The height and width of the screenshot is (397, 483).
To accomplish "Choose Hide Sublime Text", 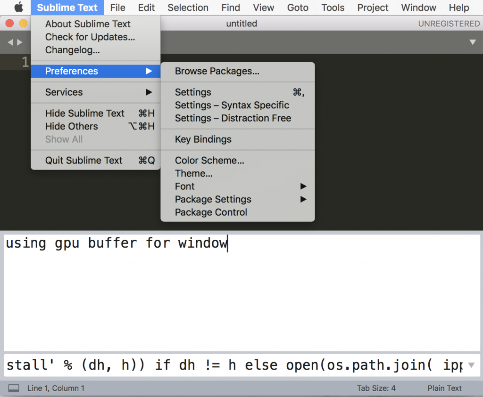I will pyautogui.click(x=95, y=113).
